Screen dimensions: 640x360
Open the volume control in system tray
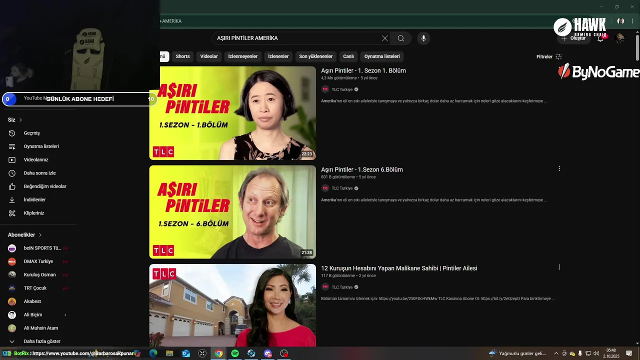pos(596,353)
